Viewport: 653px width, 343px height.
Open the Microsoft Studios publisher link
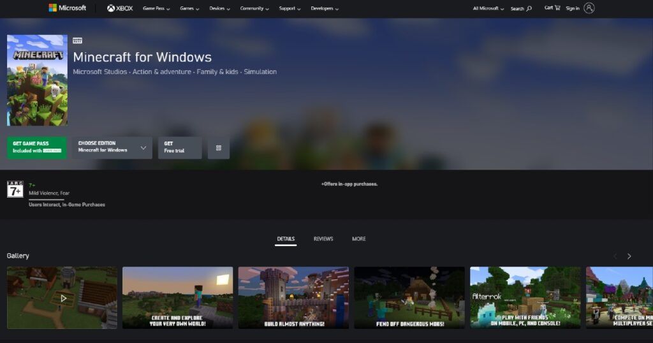click(100, 71)
